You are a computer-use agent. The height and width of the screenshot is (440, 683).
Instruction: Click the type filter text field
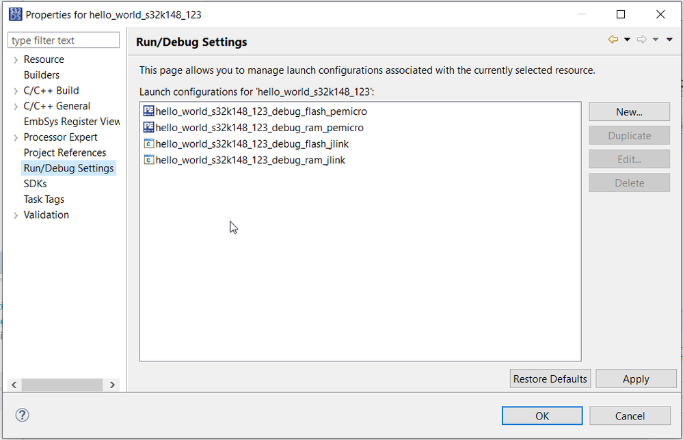(63, 40)
